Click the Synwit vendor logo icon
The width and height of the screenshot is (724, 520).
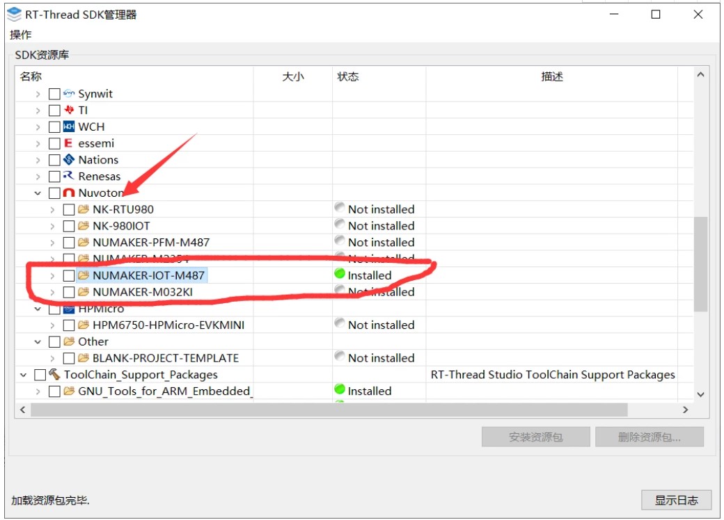point(69,94)
